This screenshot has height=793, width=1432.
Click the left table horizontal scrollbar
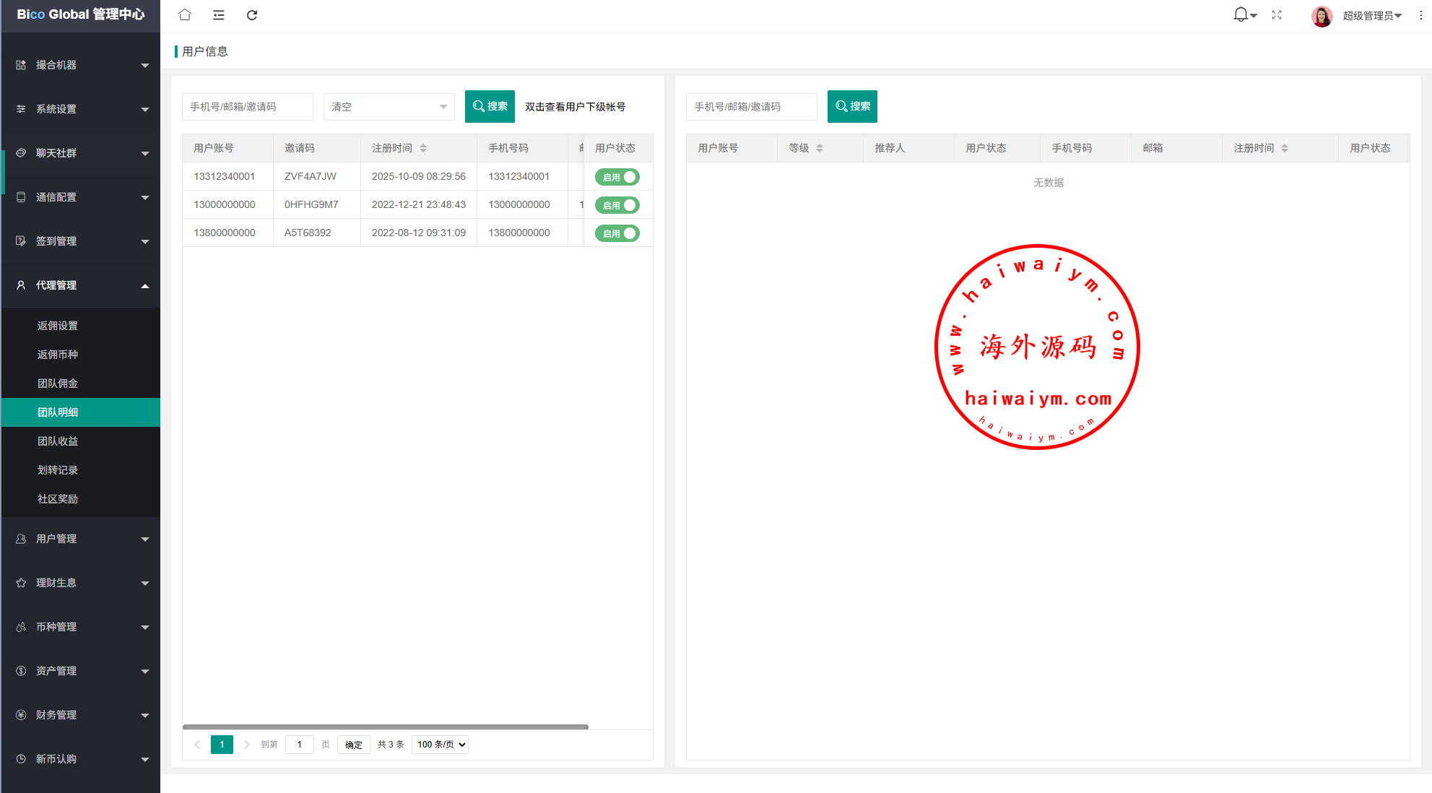click(385, 727)
